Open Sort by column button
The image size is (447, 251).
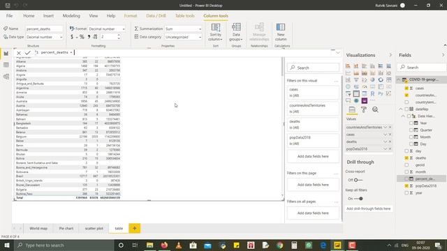pos(216,32)
